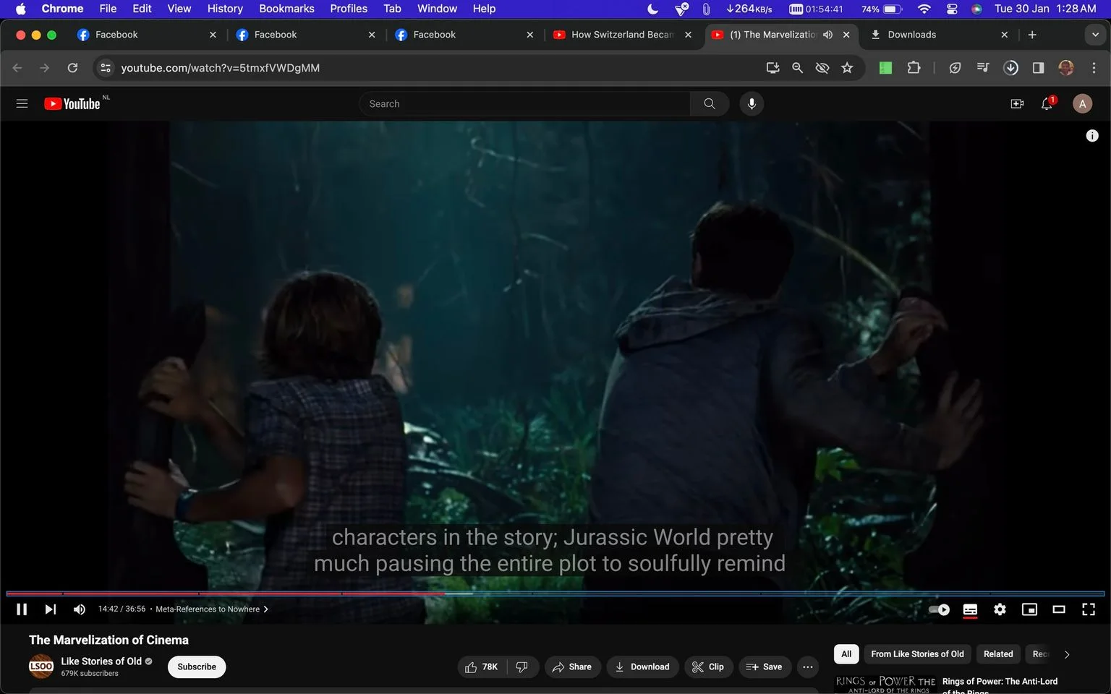Open the tab search dropdown in Chrome
This screenshot has height=694, width=1111.
point(1095,35)
